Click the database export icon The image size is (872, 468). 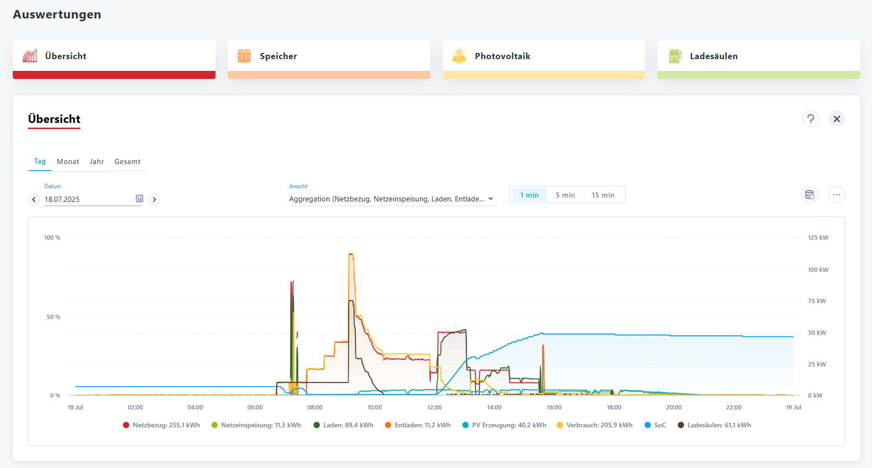(x=810, y=195)
